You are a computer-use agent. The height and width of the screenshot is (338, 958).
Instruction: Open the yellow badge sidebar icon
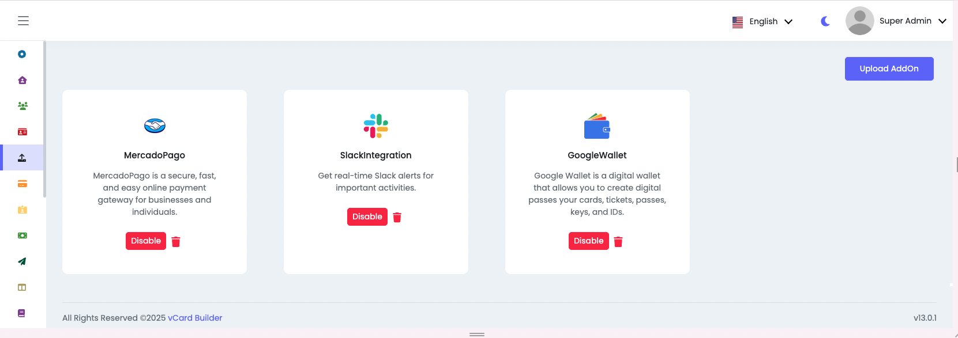click(x=21, y=210)
